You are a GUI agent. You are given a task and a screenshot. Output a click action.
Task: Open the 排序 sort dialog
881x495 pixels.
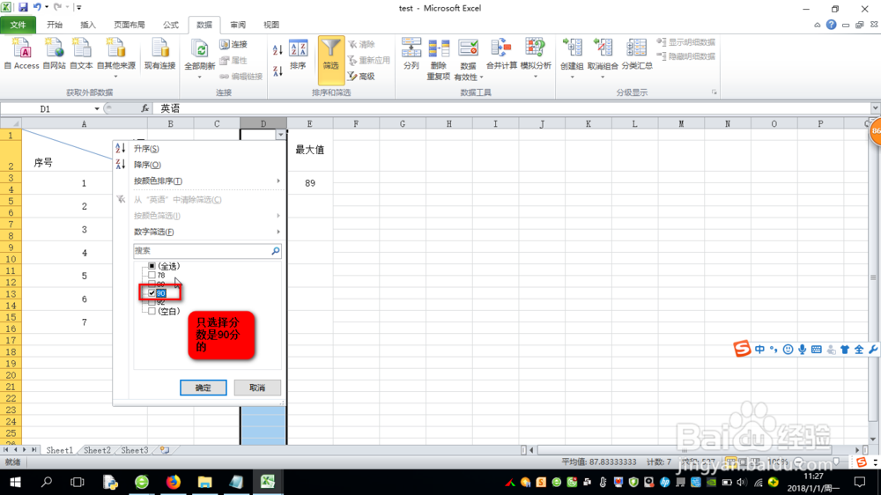coord(298,55)
